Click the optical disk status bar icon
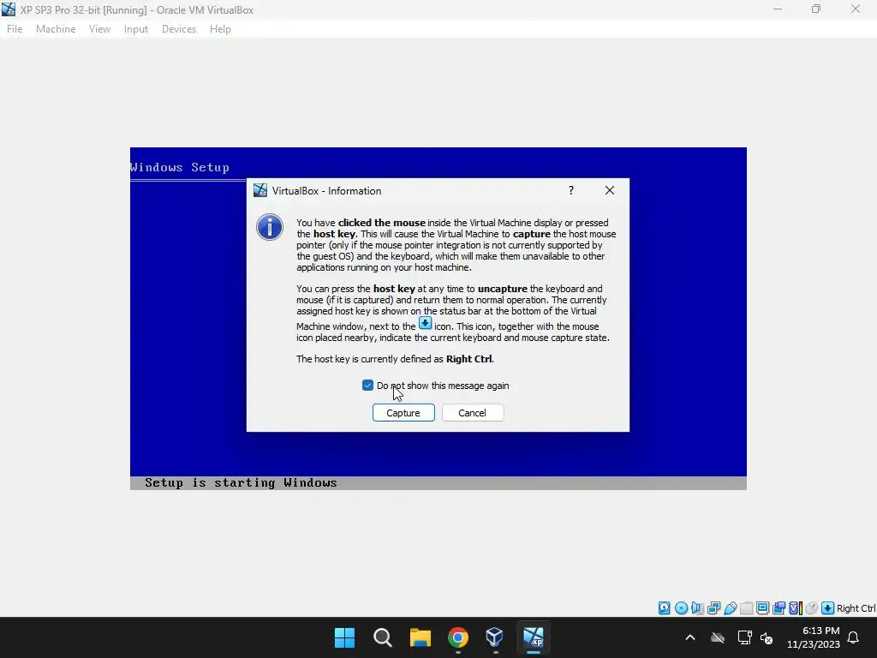 (x=681, y=607)
